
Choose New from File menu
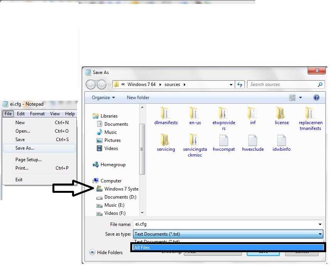coord(39,123)
